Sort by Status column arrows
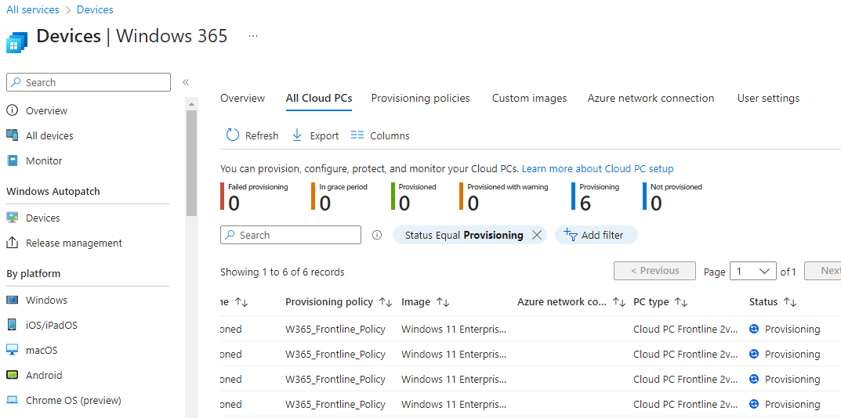 (789, 302)
